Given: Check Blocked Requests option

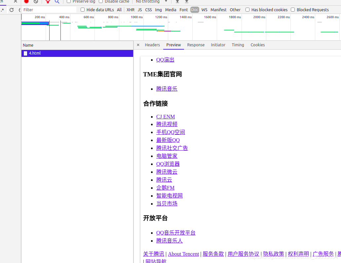Looking at the screenshot, I should click(293, 10).
